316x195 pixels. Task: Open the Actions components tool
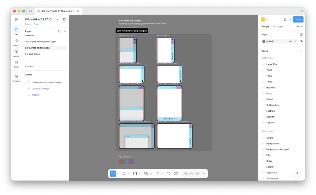(176, 174)
